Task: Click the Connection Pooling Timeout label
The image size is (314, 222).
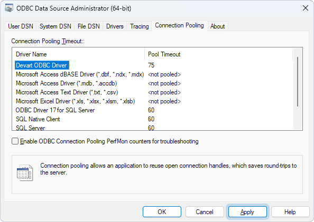Action: pos(47,41)
